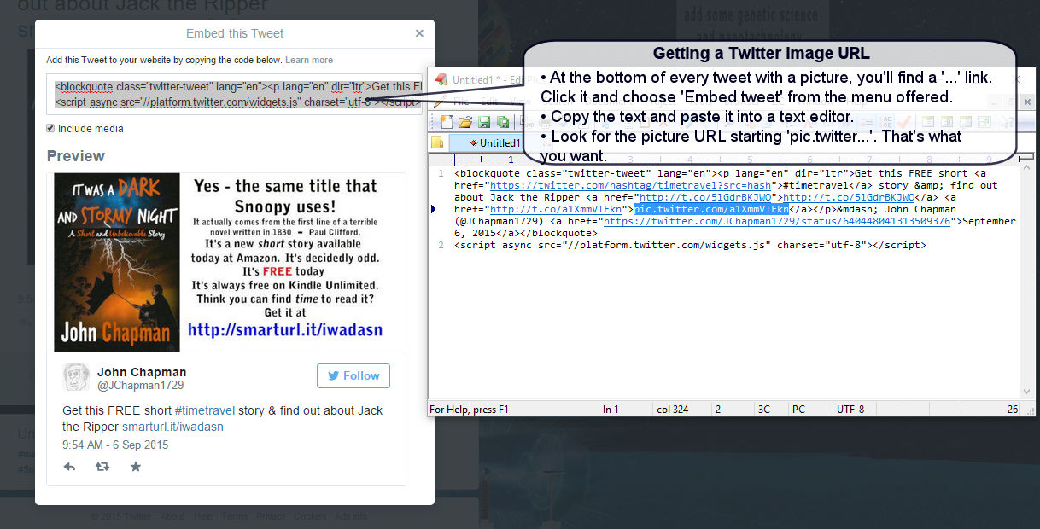Click the 'Embed this Tweet' dialog title
Viewport: 1040px width, 529px height.
[x=235, y=33]
